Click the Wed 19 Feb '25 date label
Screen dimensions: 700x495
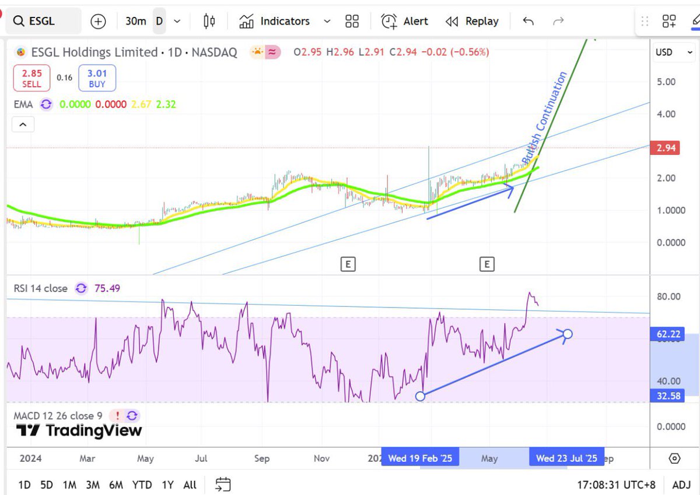[420, 458]
